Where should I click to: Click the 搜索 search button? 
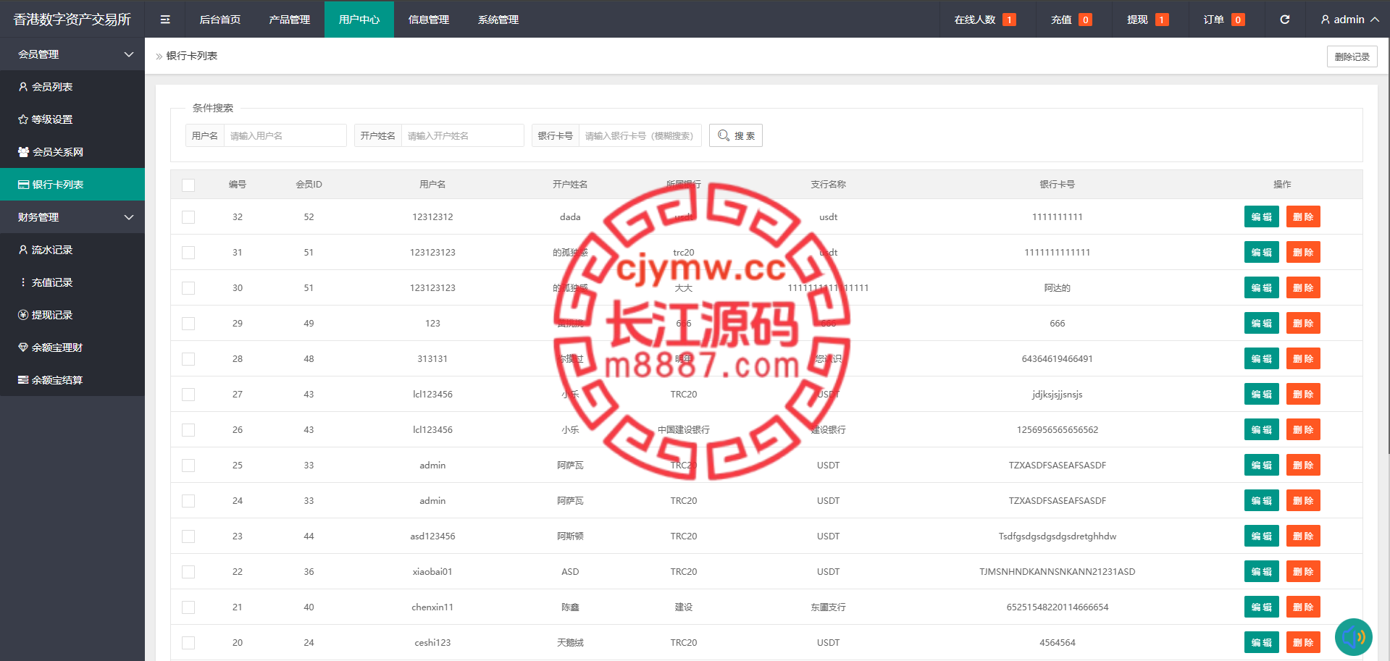click(x=736, y=135)
